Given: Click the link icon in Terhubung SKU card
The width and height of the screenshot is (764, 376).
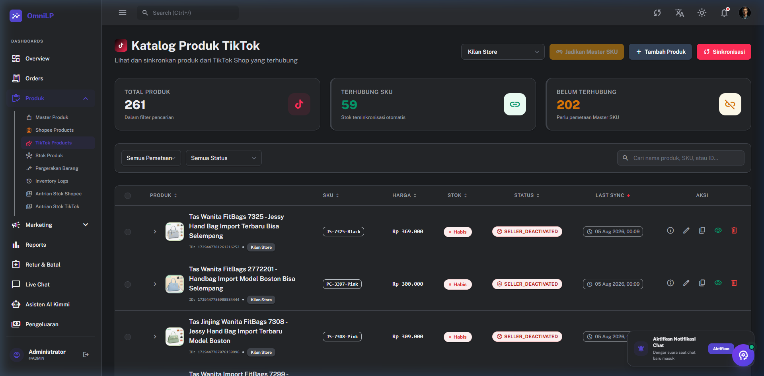Looking at the screenshot, I should [x=515, y=104].
